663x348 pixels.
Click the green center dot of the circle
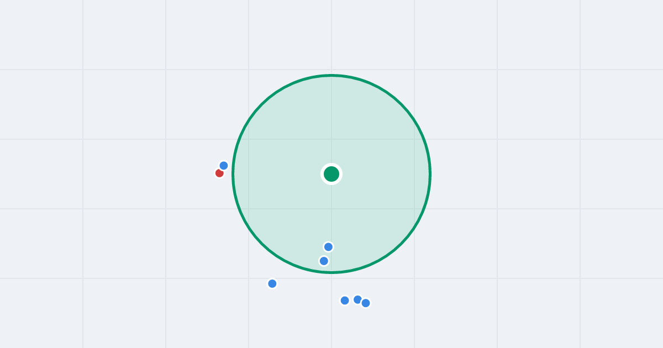point(331,174)
